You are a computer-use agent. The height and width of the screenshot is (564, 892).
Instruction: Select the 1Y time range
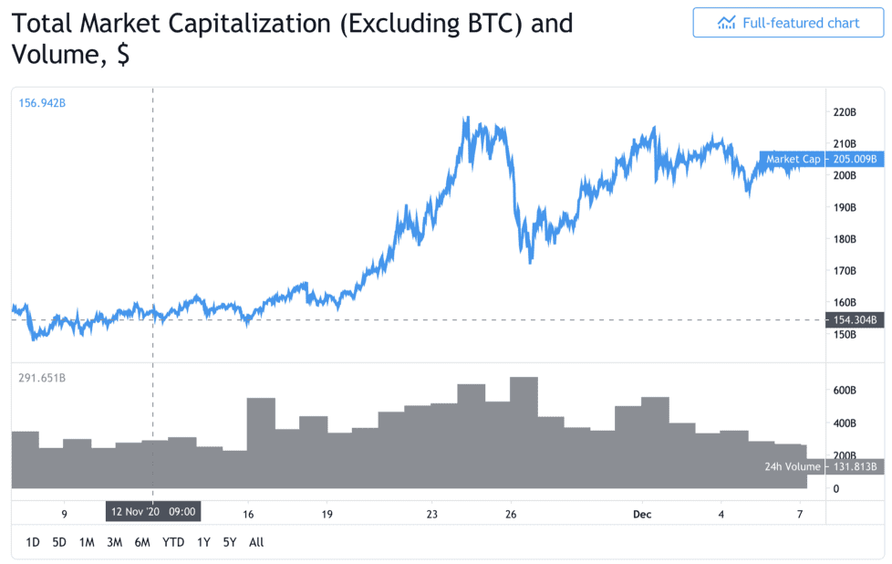(x=203, y=542)
